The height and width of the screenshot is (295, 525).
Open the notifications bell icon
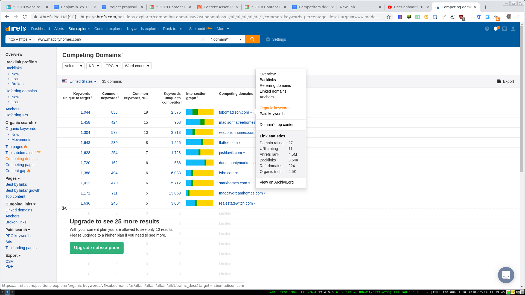pyautogui.click(x=496, y=29)
